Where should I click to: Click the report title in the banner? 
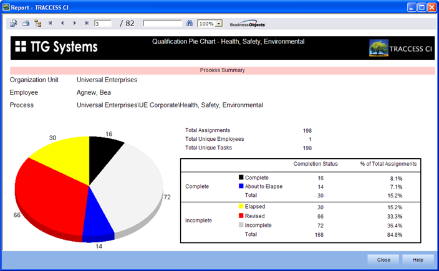click(228, 42)
